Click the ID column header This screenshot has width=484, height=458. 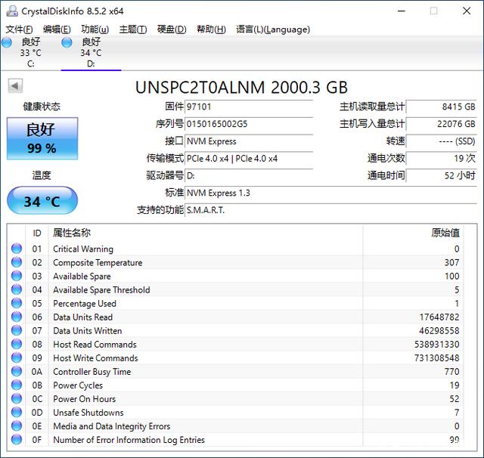(37, 233)
